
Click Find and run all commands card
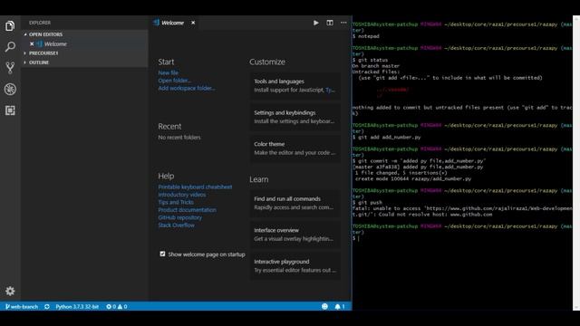(295, 203)
